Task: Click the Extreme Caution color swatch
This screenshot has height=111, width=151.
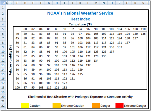Action: pos(56,105)
